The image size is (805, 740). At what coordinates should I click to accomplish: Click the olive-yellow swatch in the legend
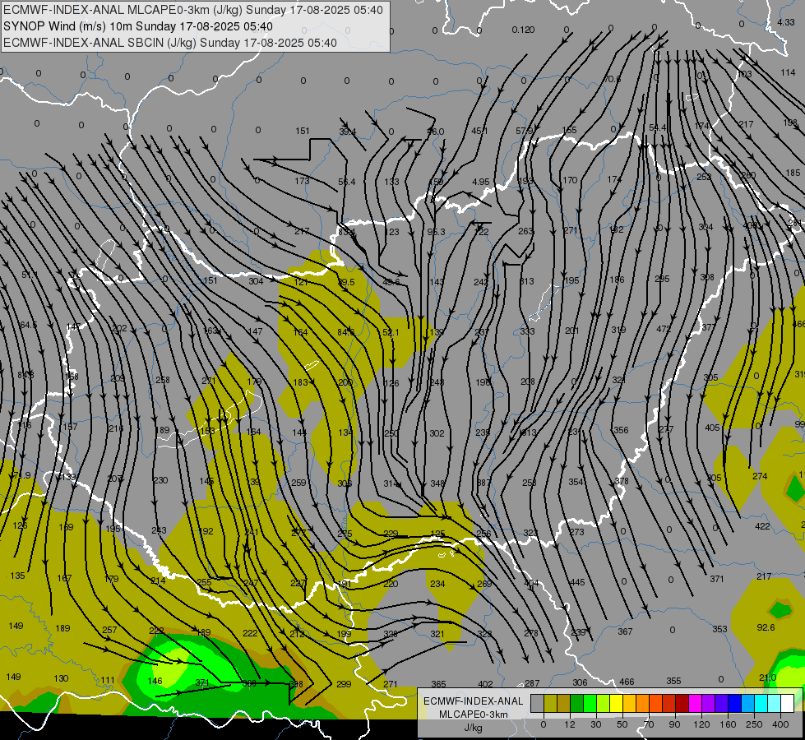point(551,704)
